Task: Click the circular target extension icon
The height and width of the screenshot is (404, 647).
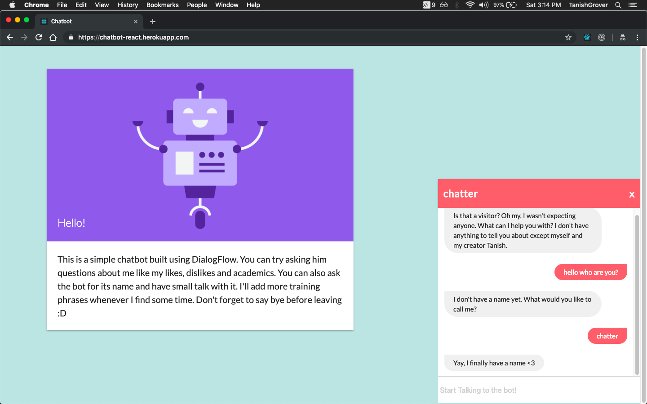Action: [x=602, y=37]
